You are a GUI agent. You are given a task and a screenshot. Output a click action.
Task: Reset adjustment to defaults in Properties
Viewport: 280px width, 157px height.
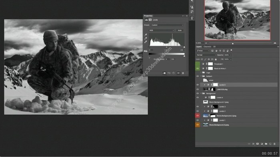[x=174, y=73]
